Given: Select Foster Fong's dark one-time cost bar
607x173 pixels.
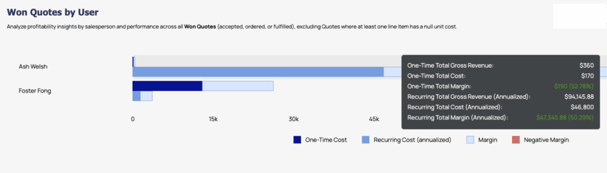Looking at the screenshot, I should (x=167, y=86).
